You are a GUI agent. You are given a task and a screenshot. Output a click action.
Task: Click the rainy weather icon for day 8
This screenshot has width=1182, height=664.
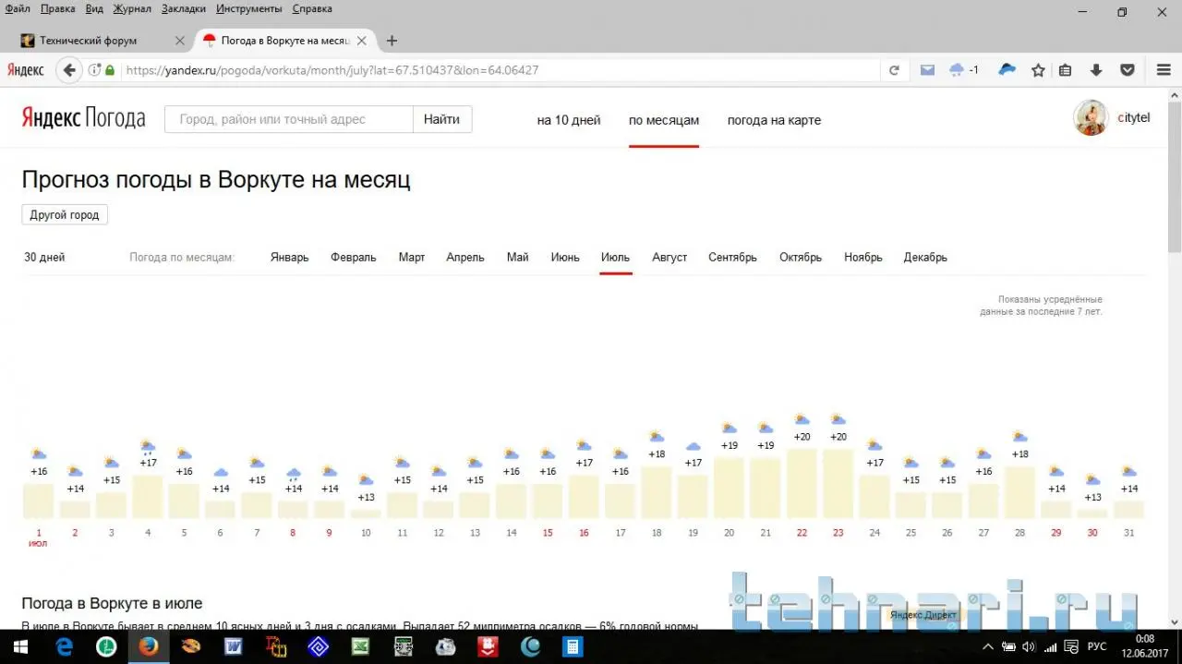[294, 475]
